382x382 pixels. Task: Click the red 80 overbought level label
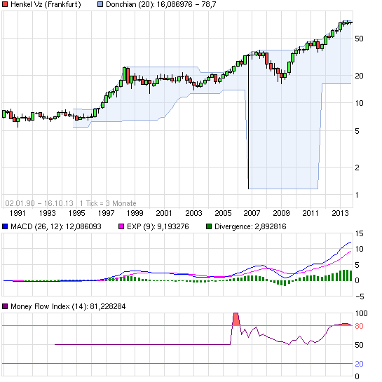point(359,326)
